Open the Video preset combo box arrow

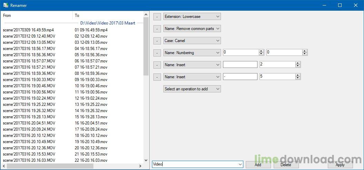point(240,165)
